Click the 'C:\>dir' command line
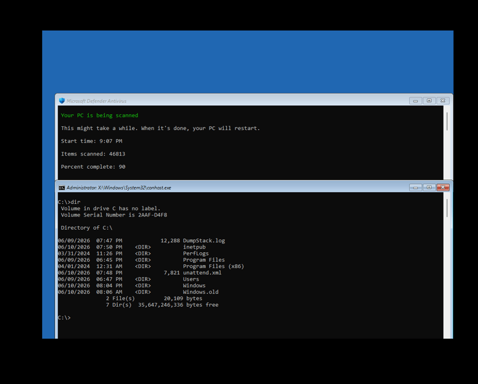 [69, 202]
